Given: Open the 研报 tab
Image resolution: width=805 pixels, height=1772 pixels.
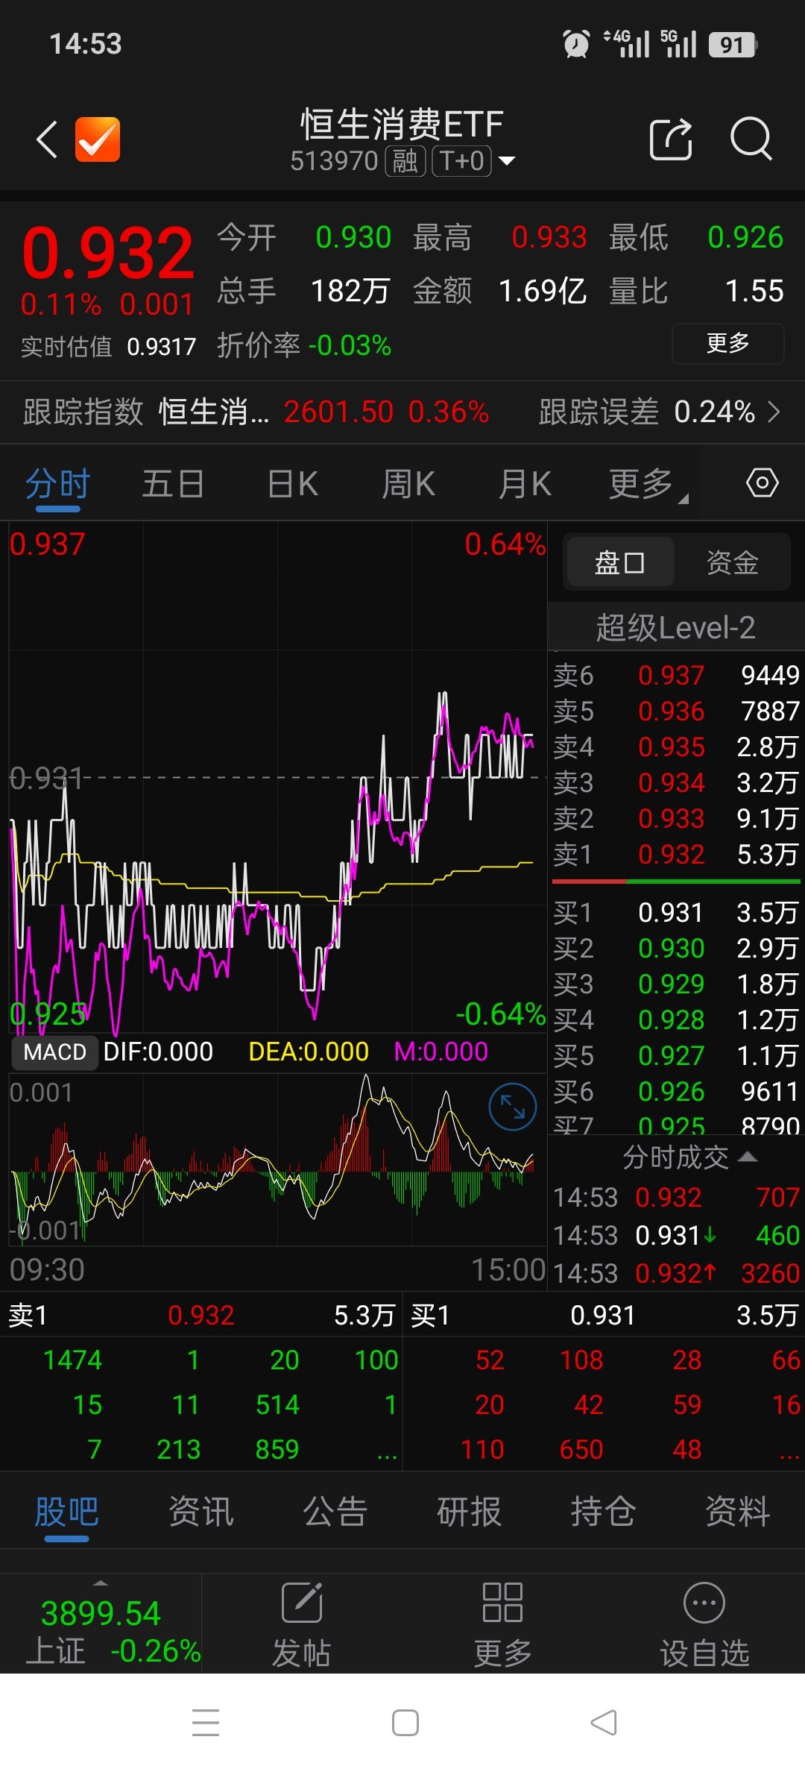Looking at the screenshot, I should coord(470,1512).
